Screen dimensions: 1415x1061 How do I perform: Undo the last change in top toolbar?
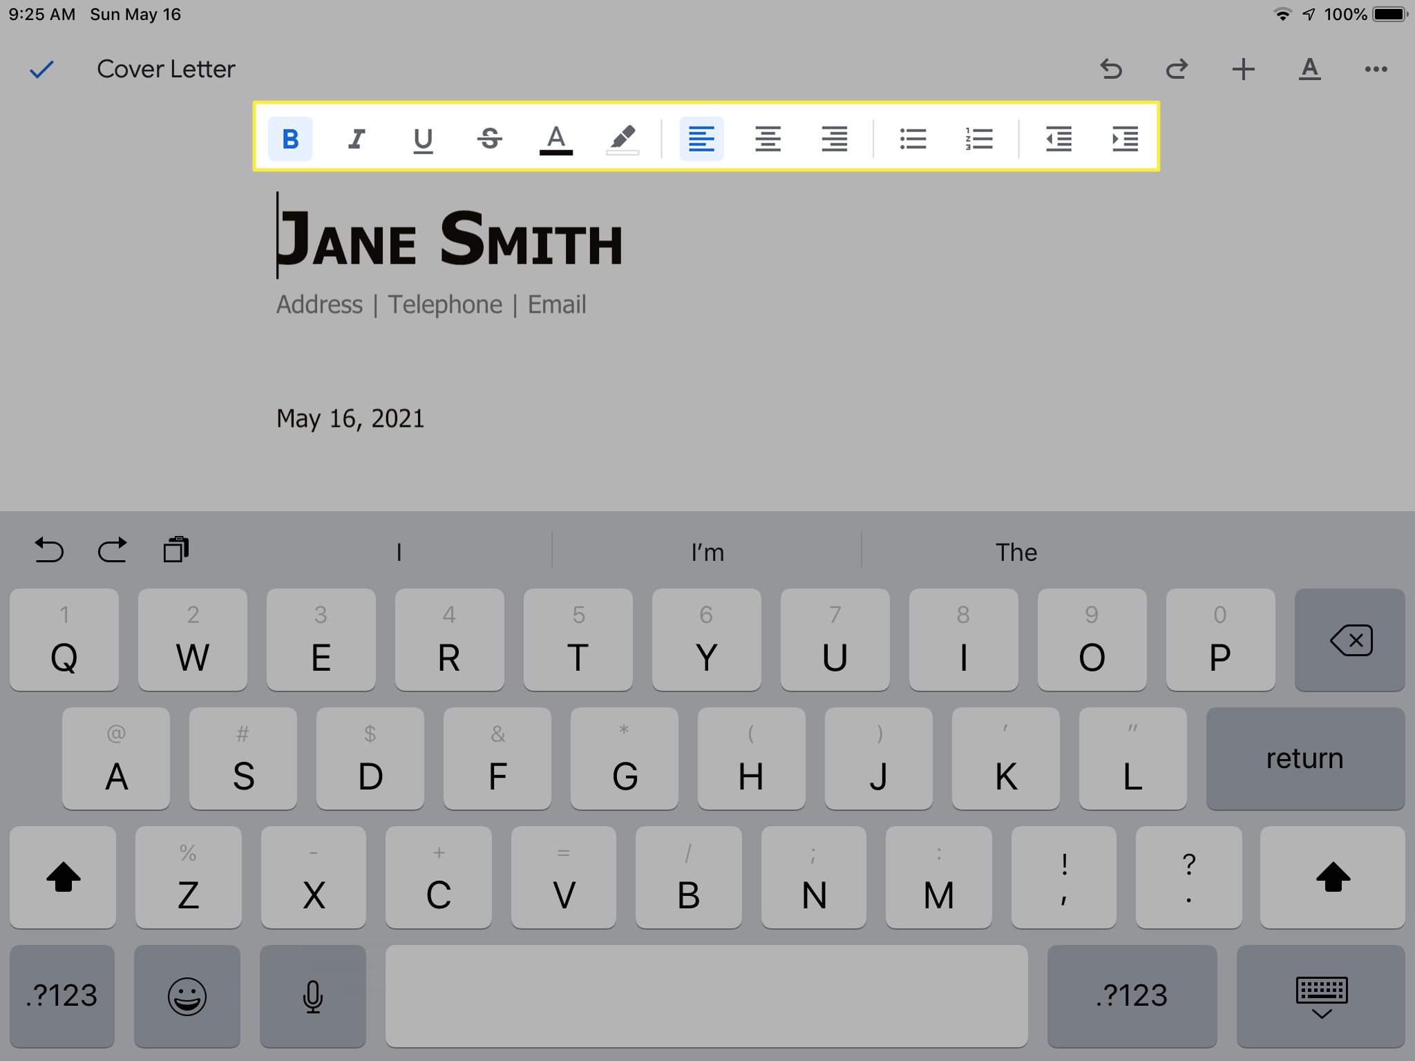tap(1111, 69)
